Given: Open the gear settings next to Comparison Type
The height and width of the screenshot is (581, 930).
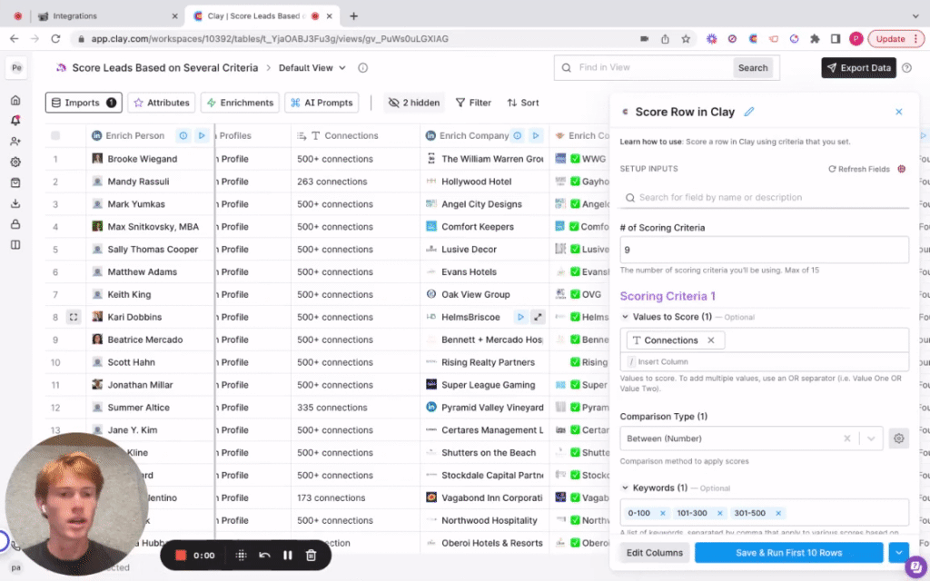Looking at the screenshot, I should click(x=898, y=438).
